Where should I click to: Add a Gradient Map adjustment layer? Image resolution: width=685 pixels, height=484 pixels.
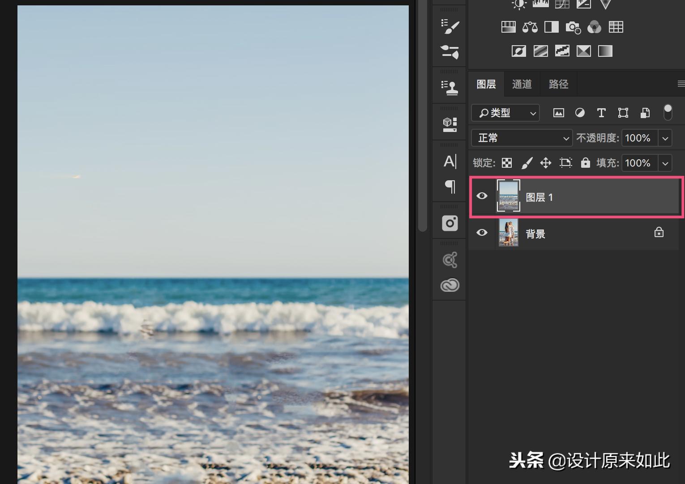(x=605, y=51)
